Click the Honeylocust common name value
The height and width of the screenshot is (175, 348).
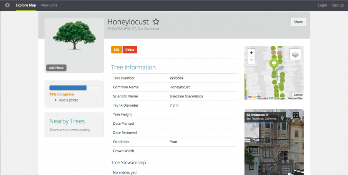[x=180, y=87]
